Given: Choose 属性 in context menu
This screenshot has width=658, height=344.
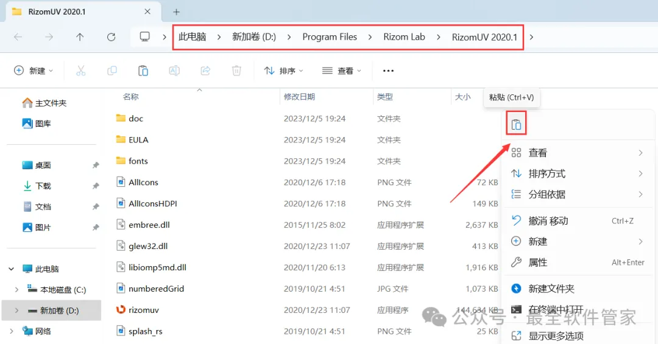Looking at the screenshot, I should click(x=578, y=262).
